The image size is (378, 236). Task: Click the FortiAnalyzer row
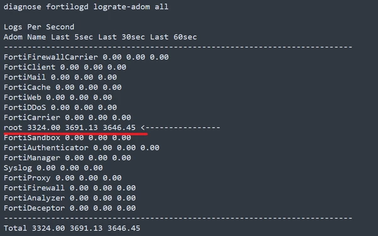point(70,198)
